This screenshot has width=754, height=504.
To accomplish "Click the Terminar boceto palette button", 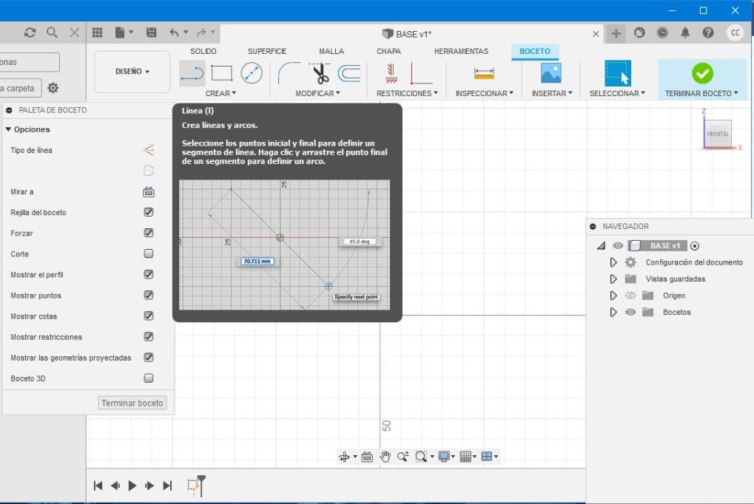I will [x=132, y=403].
